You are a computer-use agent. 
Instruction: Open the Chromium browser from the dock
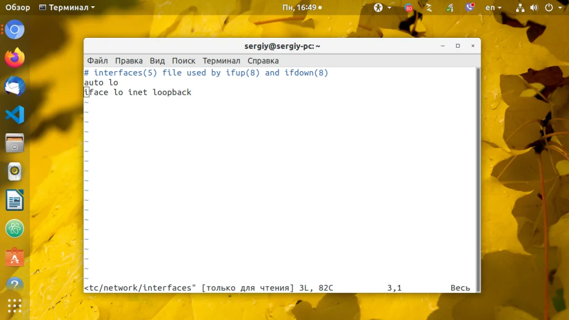pos(14,29)
